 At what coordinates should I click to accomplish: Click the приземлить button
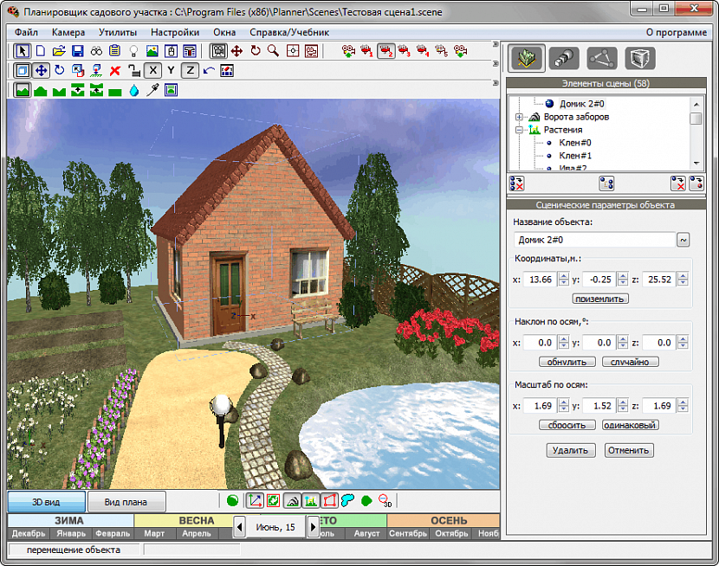600,299
